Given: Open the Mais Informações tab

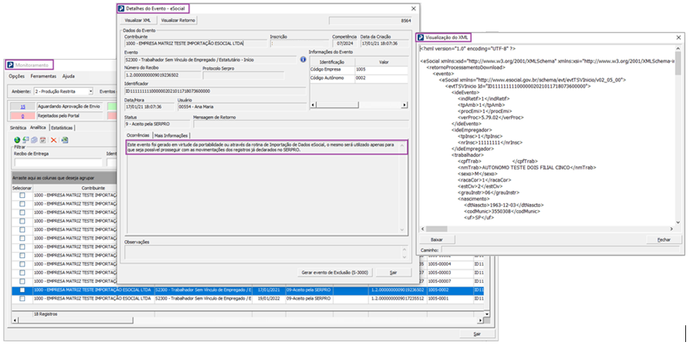Looking at the screenshot, I should (x=171, y=136).
